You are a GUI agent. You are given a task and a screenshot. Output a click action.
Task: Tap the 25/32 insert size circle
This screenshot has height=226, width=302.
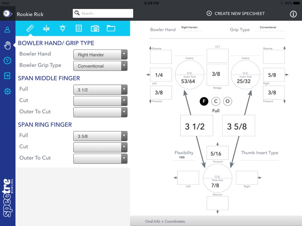[x=245, y=75]
